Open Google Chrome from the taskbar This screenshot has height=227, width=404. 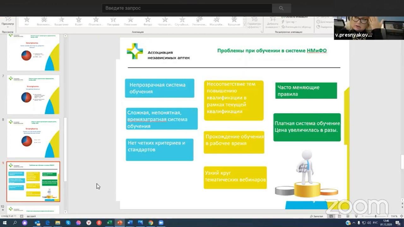point(151,223)
